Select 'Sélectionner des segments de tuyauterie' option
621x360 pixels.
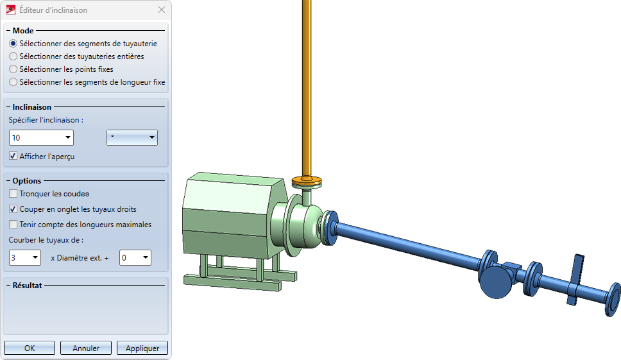[13, 44]
